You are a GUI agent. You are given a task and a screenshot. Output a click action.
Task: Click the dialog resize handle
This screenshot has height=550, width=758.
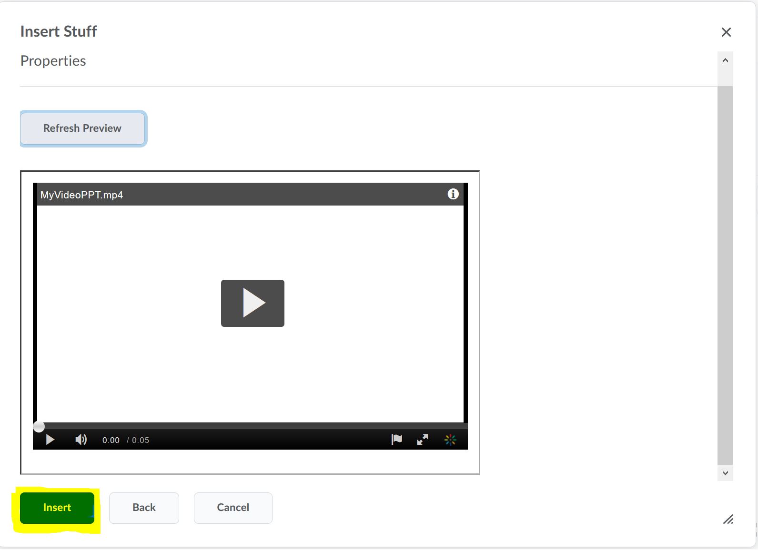[728, 520]
